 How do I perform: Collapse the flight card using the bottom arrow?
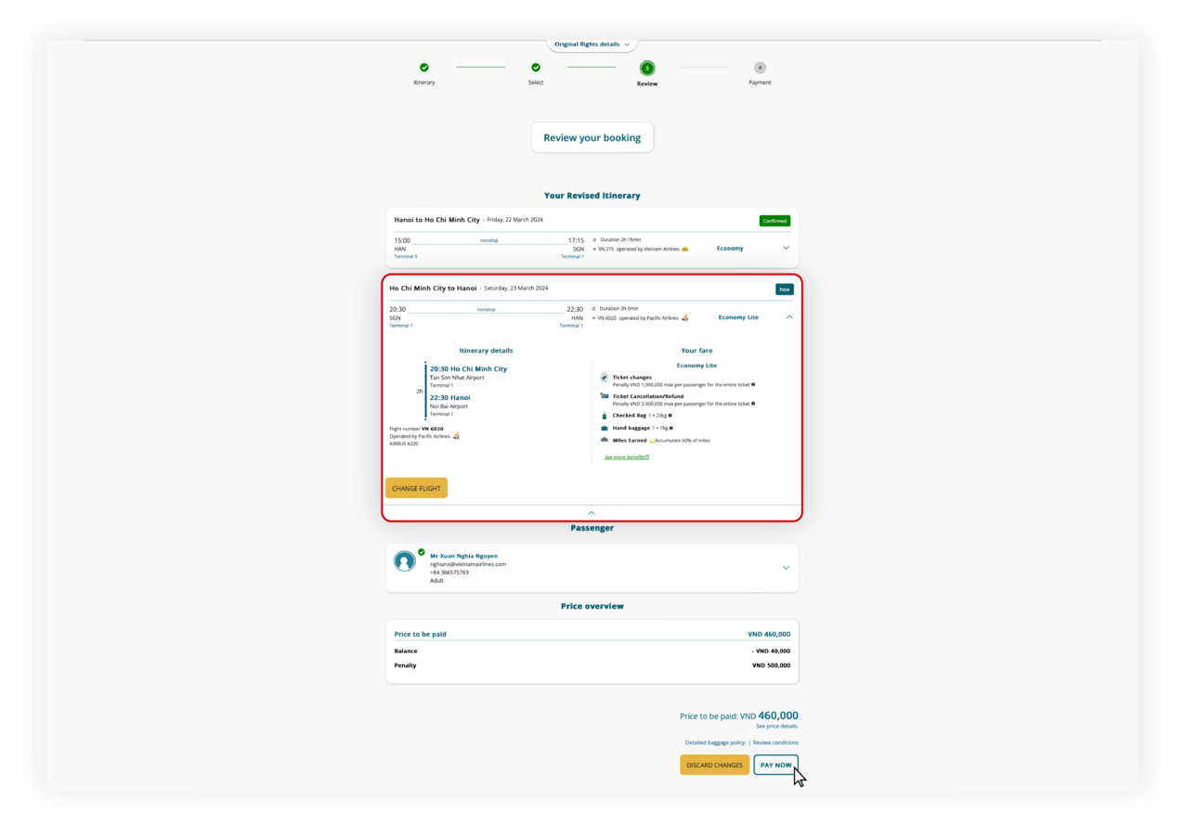[592, 512]
